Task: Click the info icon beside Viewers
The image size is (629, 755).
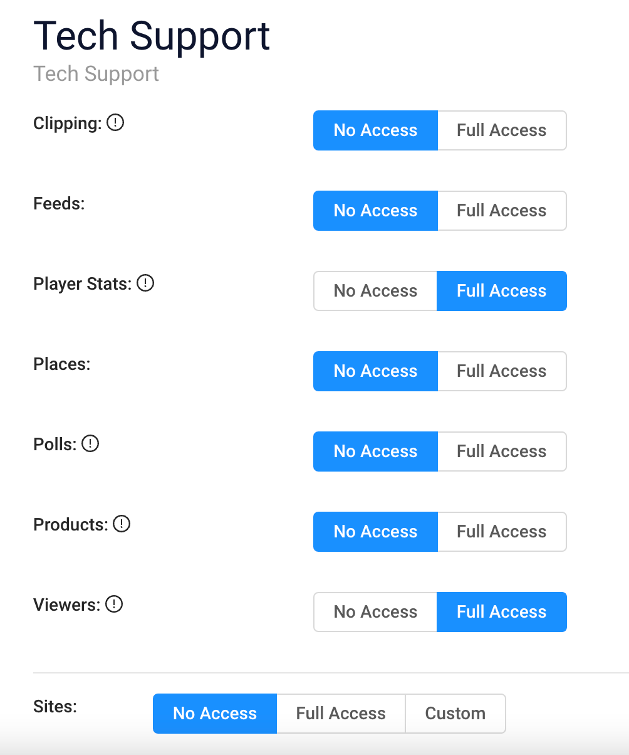Action: point(114,605)
